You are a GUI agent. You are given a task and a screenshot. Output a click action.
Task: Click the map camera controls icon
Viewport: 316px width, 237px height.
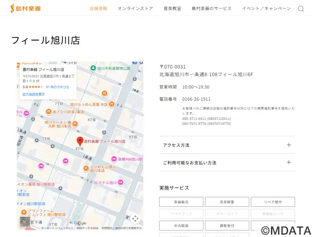pos(135,218)
